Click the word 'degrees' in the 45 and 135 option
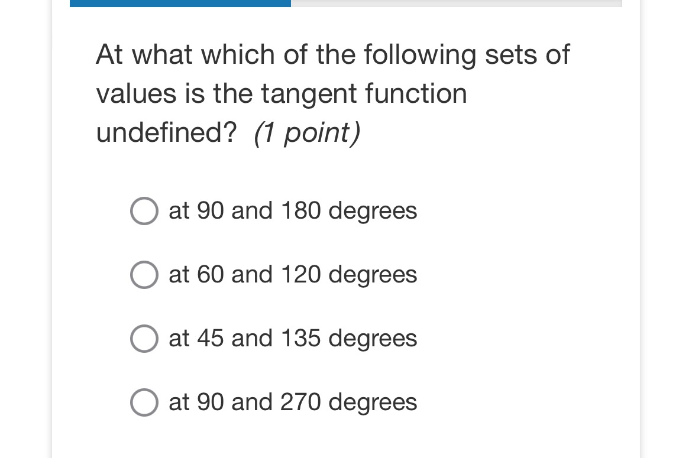692x458 pixels. [x=373, y=339]
